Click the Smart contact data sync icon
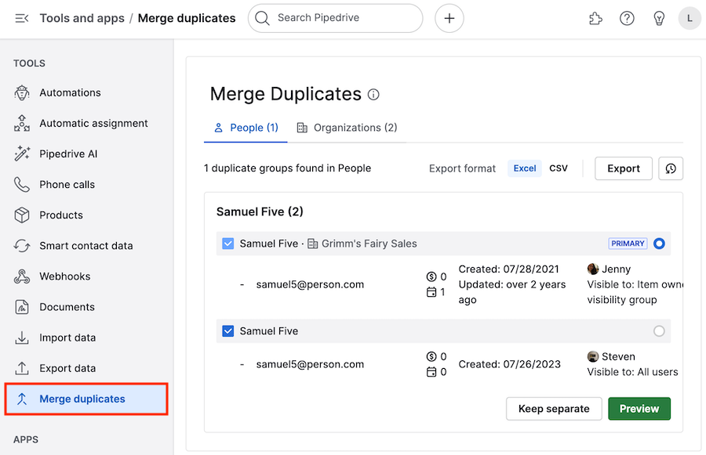The image size is (706, 455). click(22, 245)
